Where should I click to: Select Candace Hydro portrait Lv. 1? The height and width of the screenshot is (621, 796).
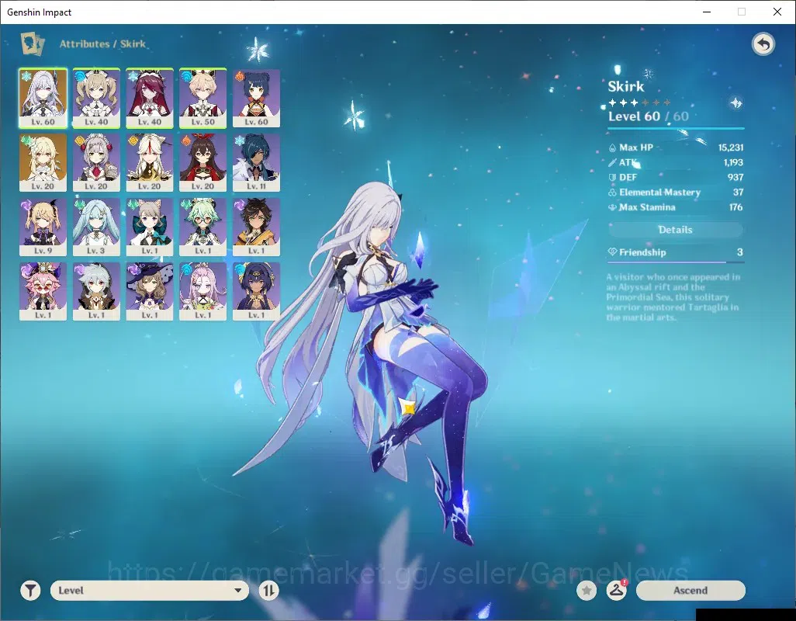(256, 291)
